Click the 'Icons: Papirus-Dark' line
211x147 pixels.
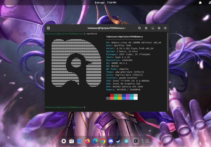pos(125,75)
